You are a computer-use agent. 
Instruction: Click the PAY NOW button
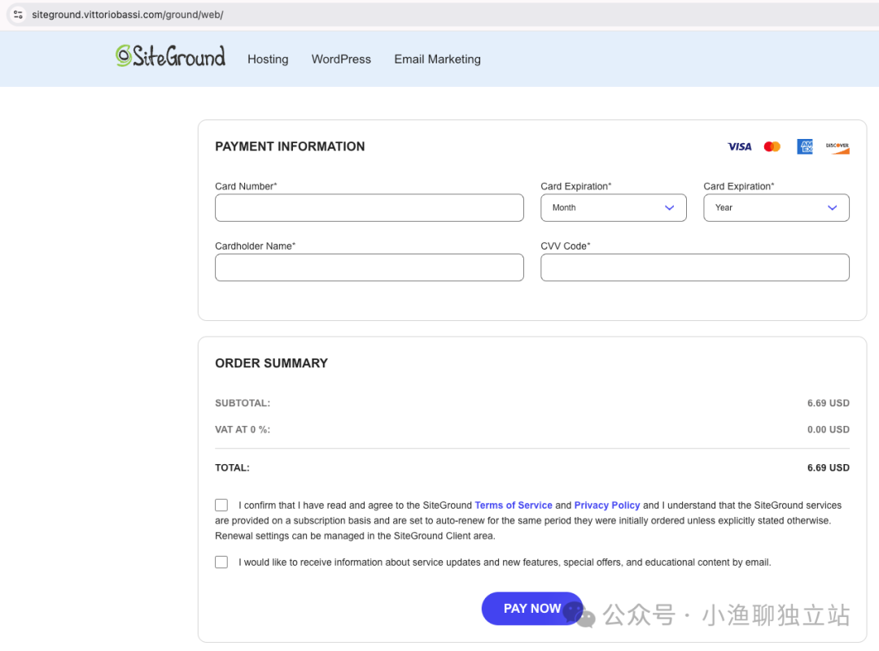point(532,609)
